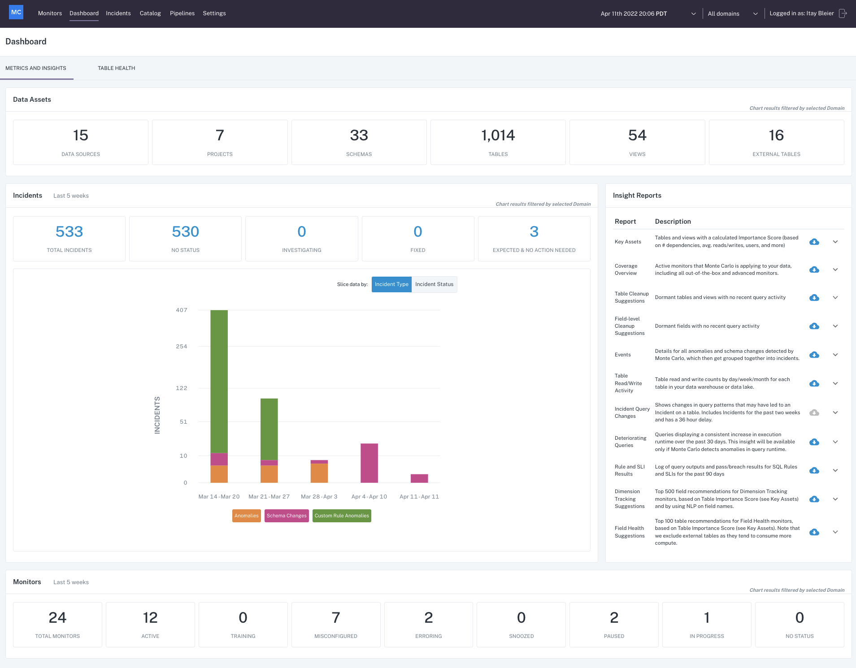This screenshot has width=856, height=668.
Task: Expand the Coverage Overview row
Action: (835, 269)
